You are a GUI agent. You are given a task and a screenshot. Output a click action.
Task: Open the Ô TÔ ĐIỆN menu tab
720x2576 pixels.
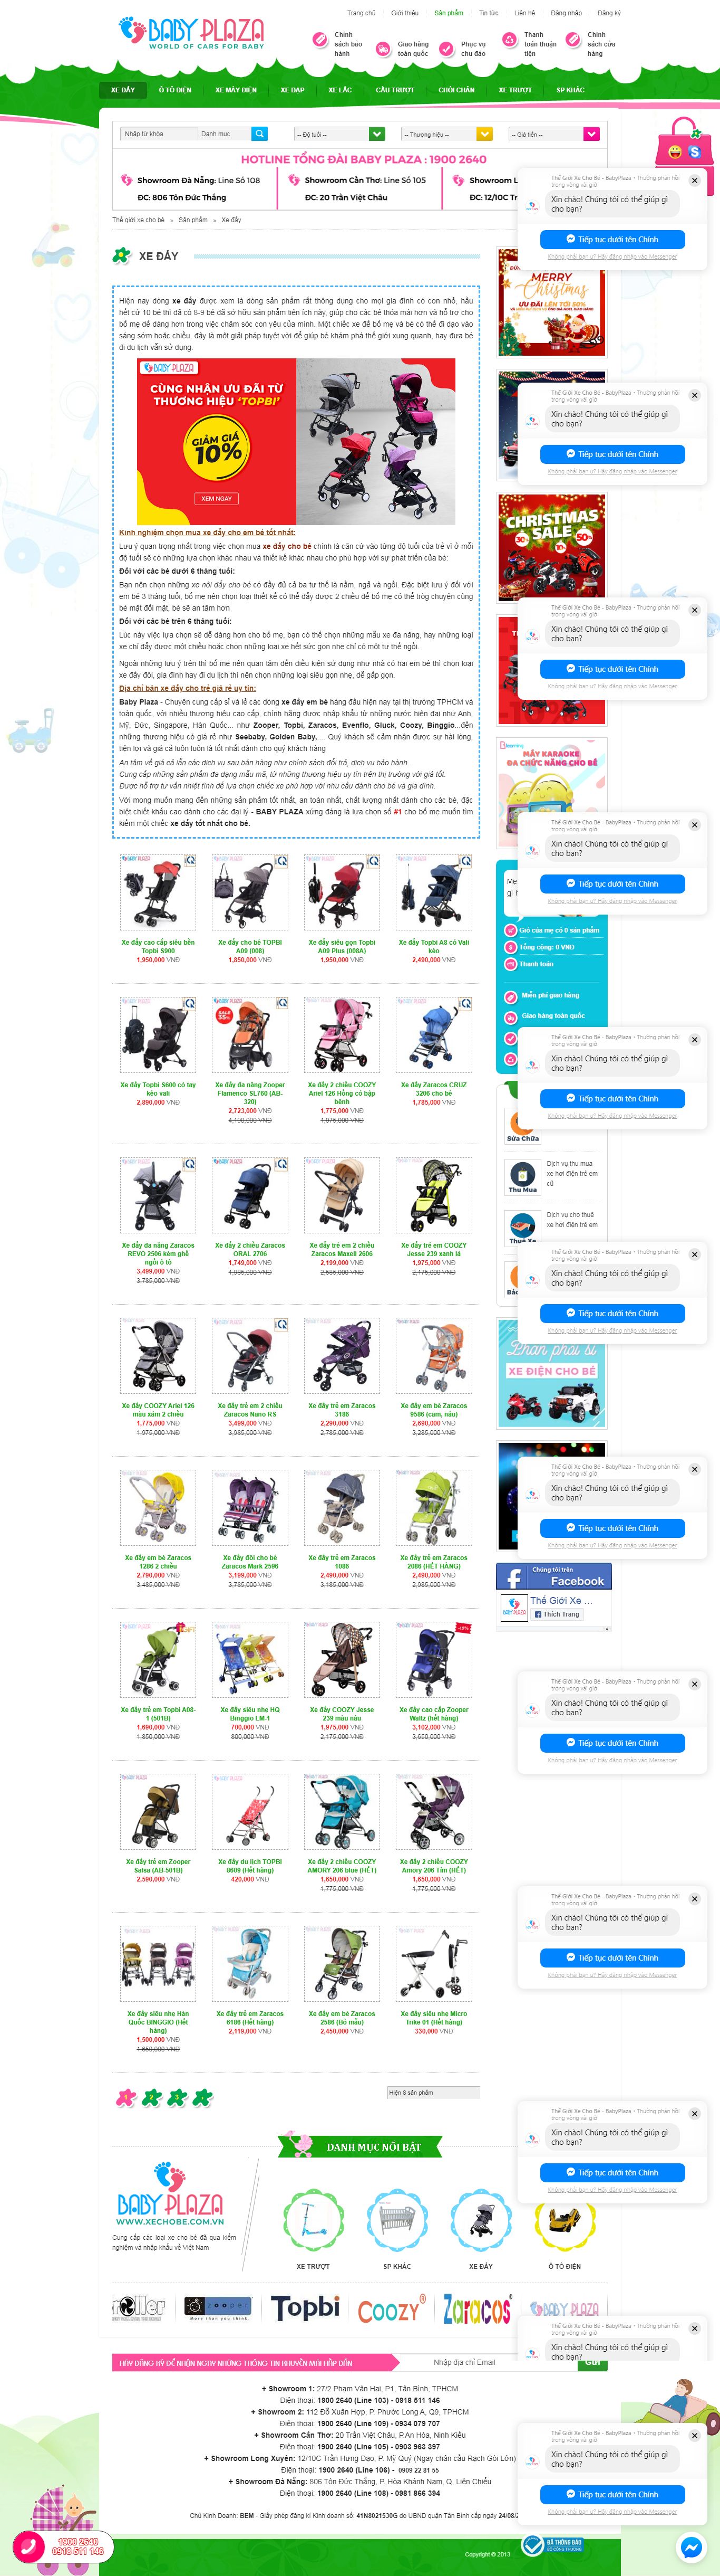(x=175, y=90)
